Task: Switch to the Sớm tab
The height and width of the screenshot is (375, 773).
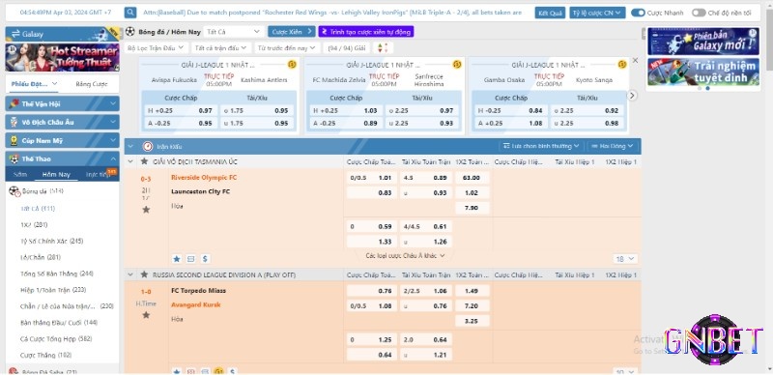Action: [x=20, y=175]
